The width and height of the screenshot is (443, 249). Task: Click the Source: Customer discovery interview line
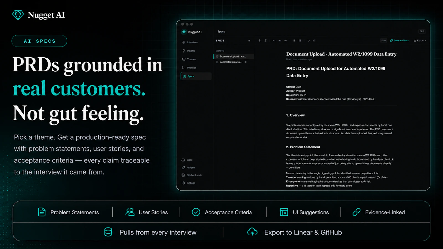coord(331,99)
